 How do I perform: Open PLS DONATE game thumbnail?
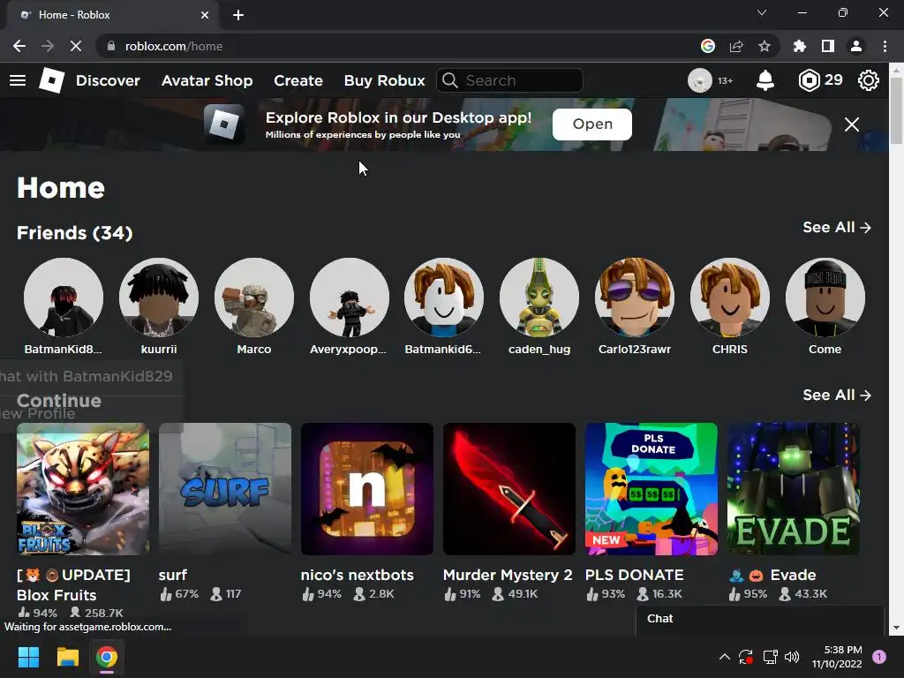(x=651, y=489)
